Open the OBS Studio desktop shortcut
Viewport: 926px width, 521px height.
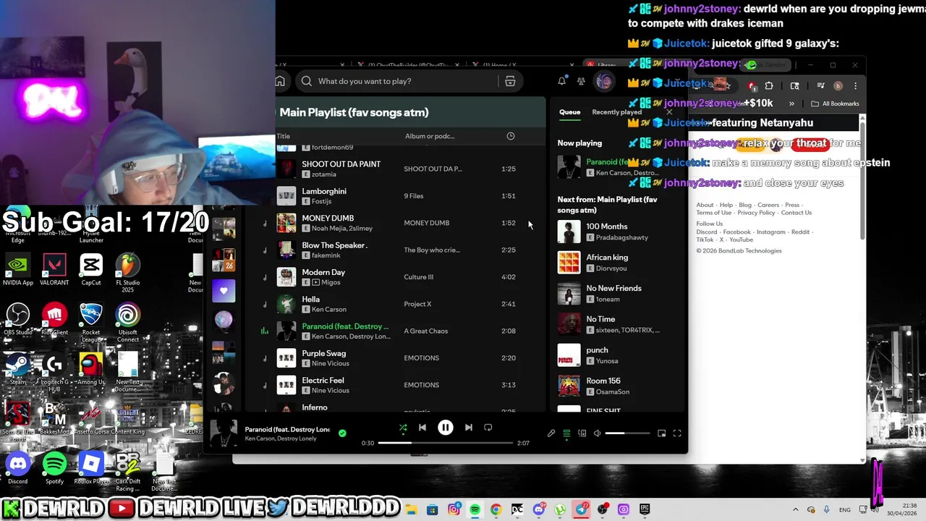(17, 319)
